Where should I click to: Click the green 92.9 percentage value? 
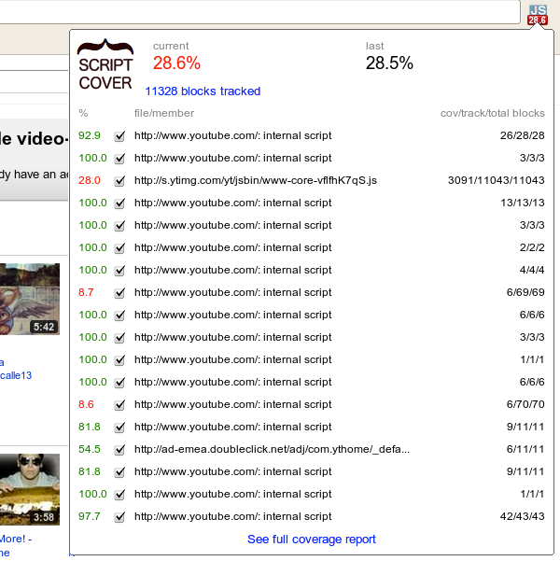click(89, 135)
